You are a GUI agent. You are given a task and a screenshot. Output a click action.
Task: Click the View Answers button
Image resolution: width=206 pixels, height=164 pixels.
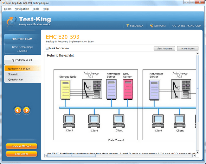click(x=164, y=48)
